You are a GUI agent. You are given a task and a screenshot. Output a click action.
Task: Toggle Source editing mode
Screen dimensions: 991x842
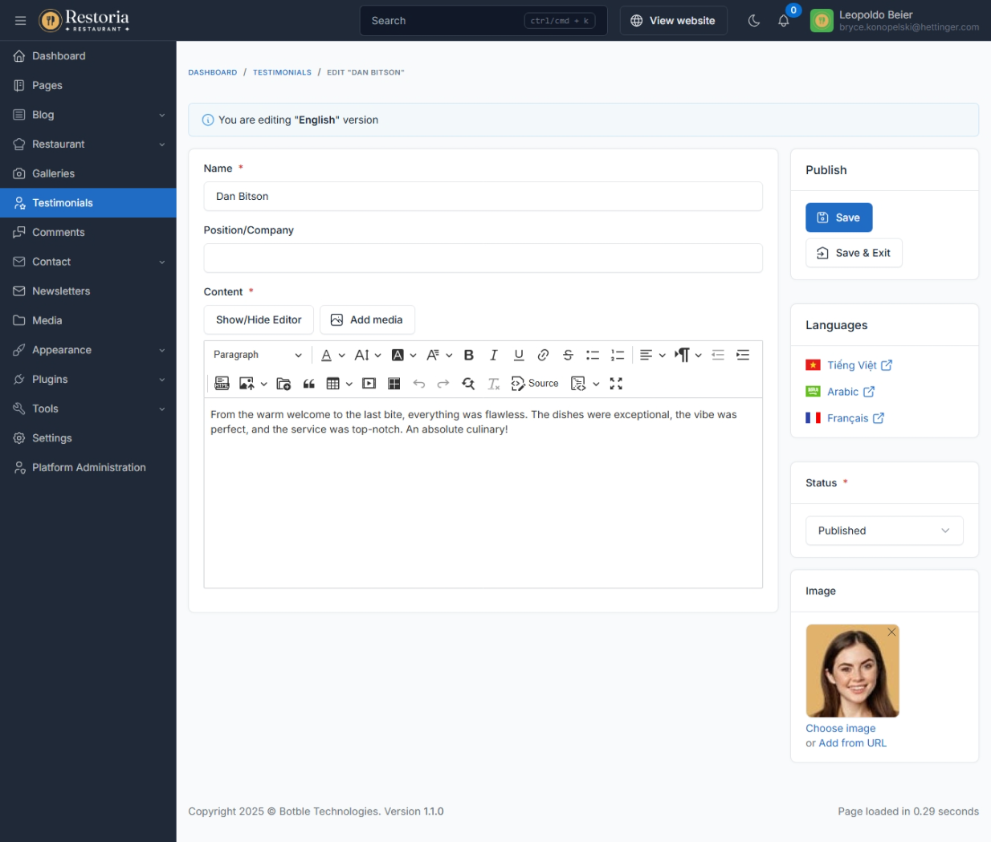pos(535,384)
